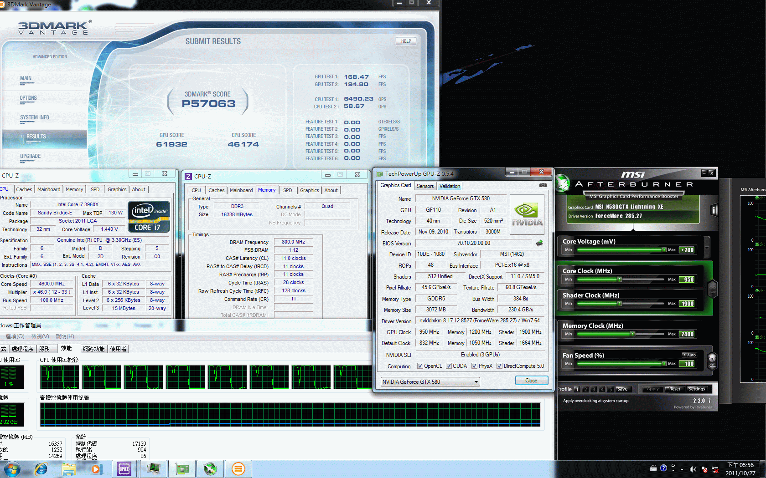Open the Afterburner Settings button
The image size is (766, 478).
coord(697,389)
